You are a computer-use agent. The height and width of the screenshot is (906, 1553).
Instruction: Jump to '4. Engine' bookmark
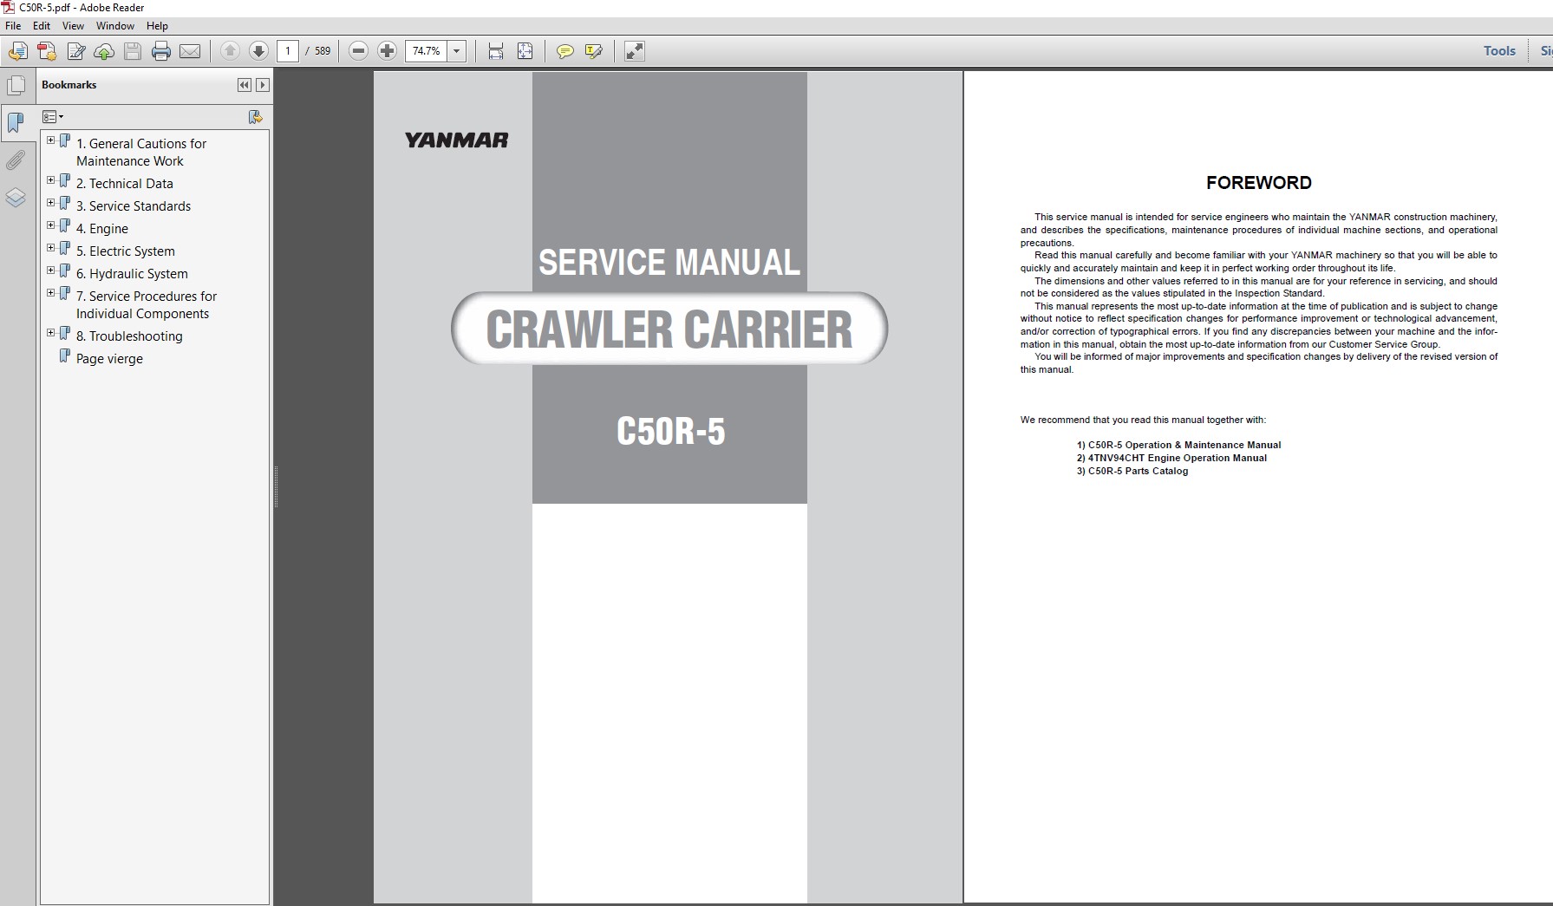click(102, 229)
